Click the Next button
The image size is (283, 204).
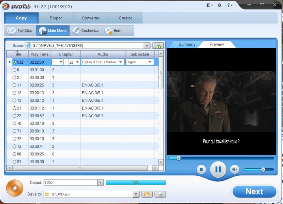coord(254,191)
